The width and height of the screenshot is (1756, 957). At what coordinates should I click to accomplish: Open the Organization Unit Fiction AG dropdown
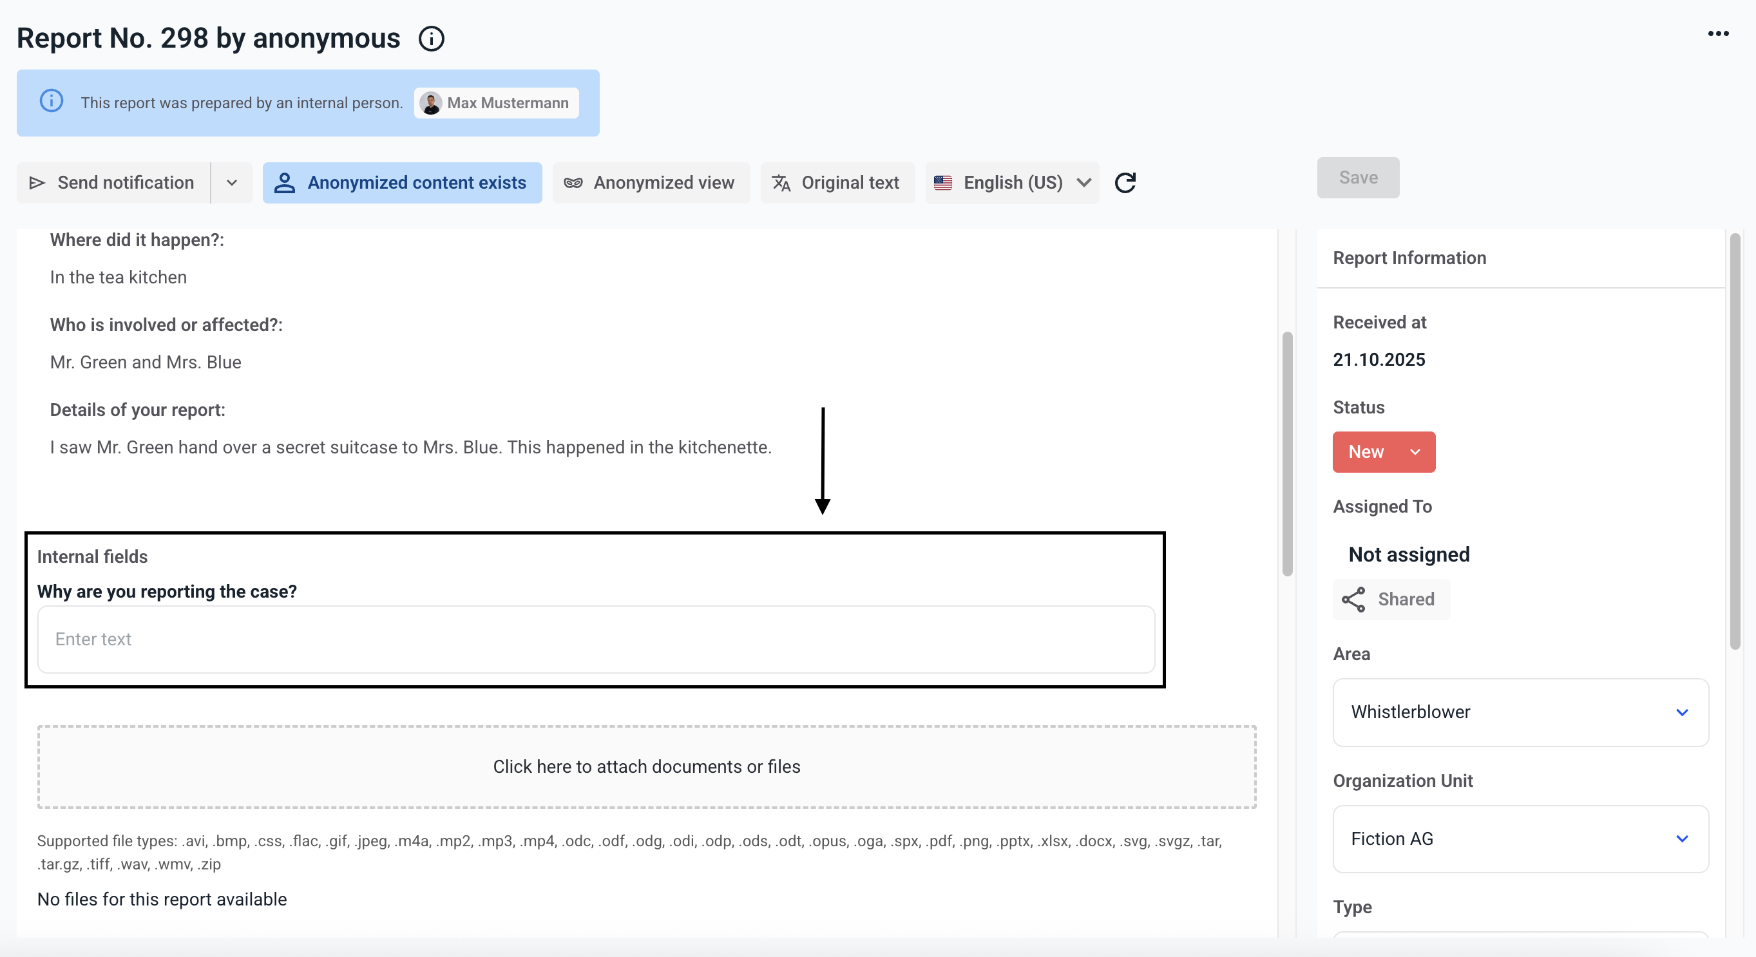(x=1520, y=839)
